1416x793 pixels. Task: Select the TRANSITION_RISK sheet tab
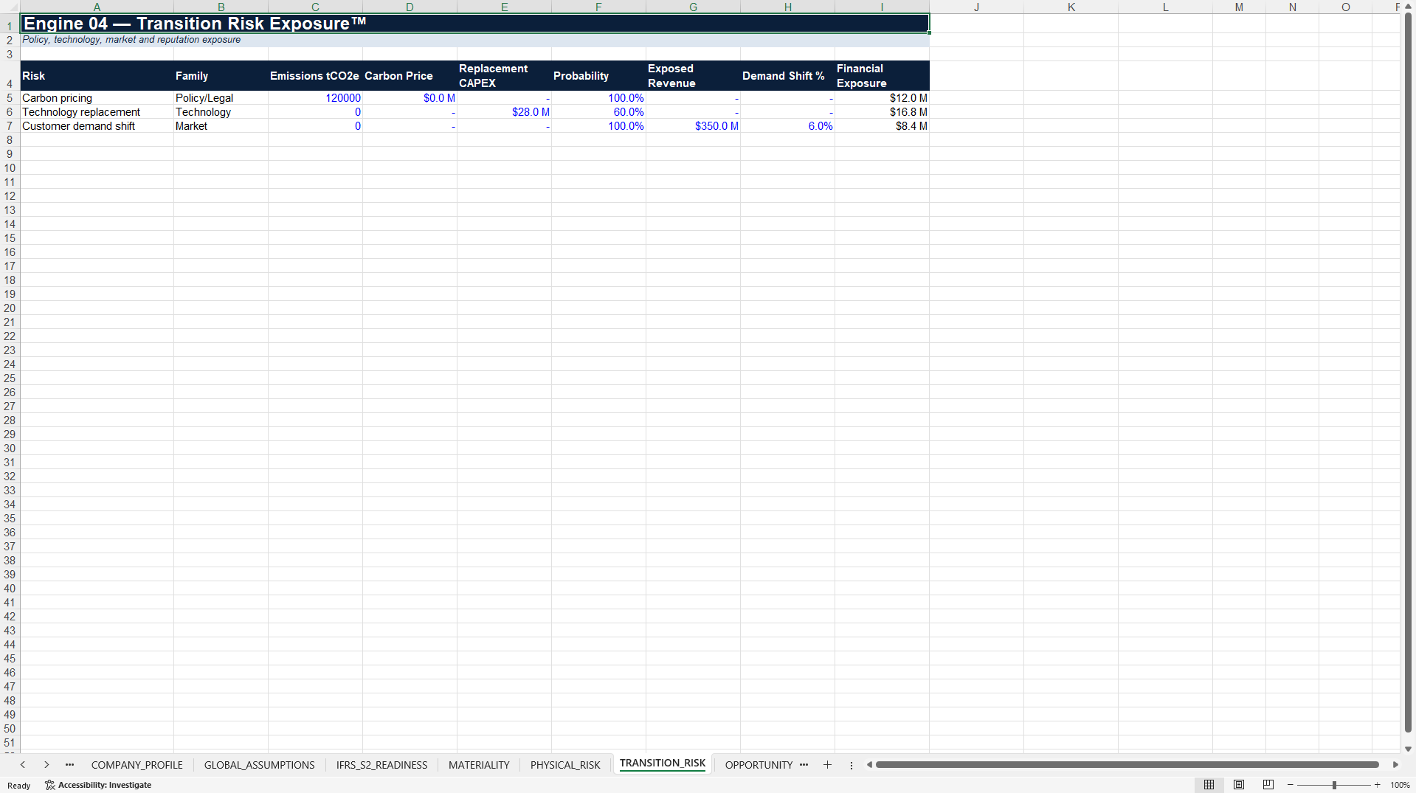[663, 763]
